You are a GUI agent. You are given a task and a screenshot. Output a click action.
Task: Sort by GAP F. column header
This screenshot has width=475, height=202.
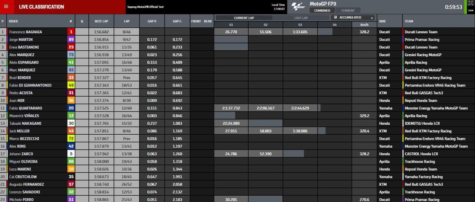177,21
